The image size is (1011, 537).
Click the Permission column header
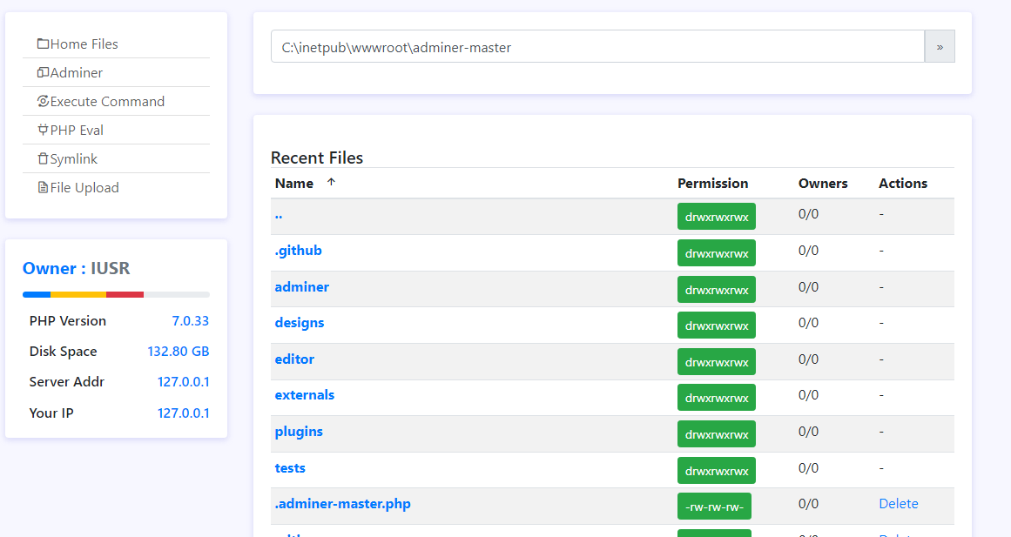(x=712, y=183)
